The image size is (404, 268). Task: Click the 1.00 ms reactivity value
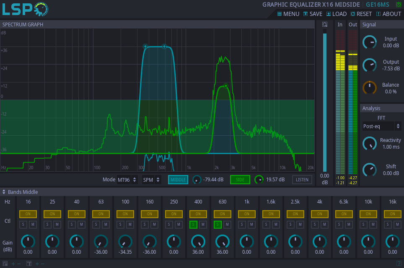coord(391,147)
